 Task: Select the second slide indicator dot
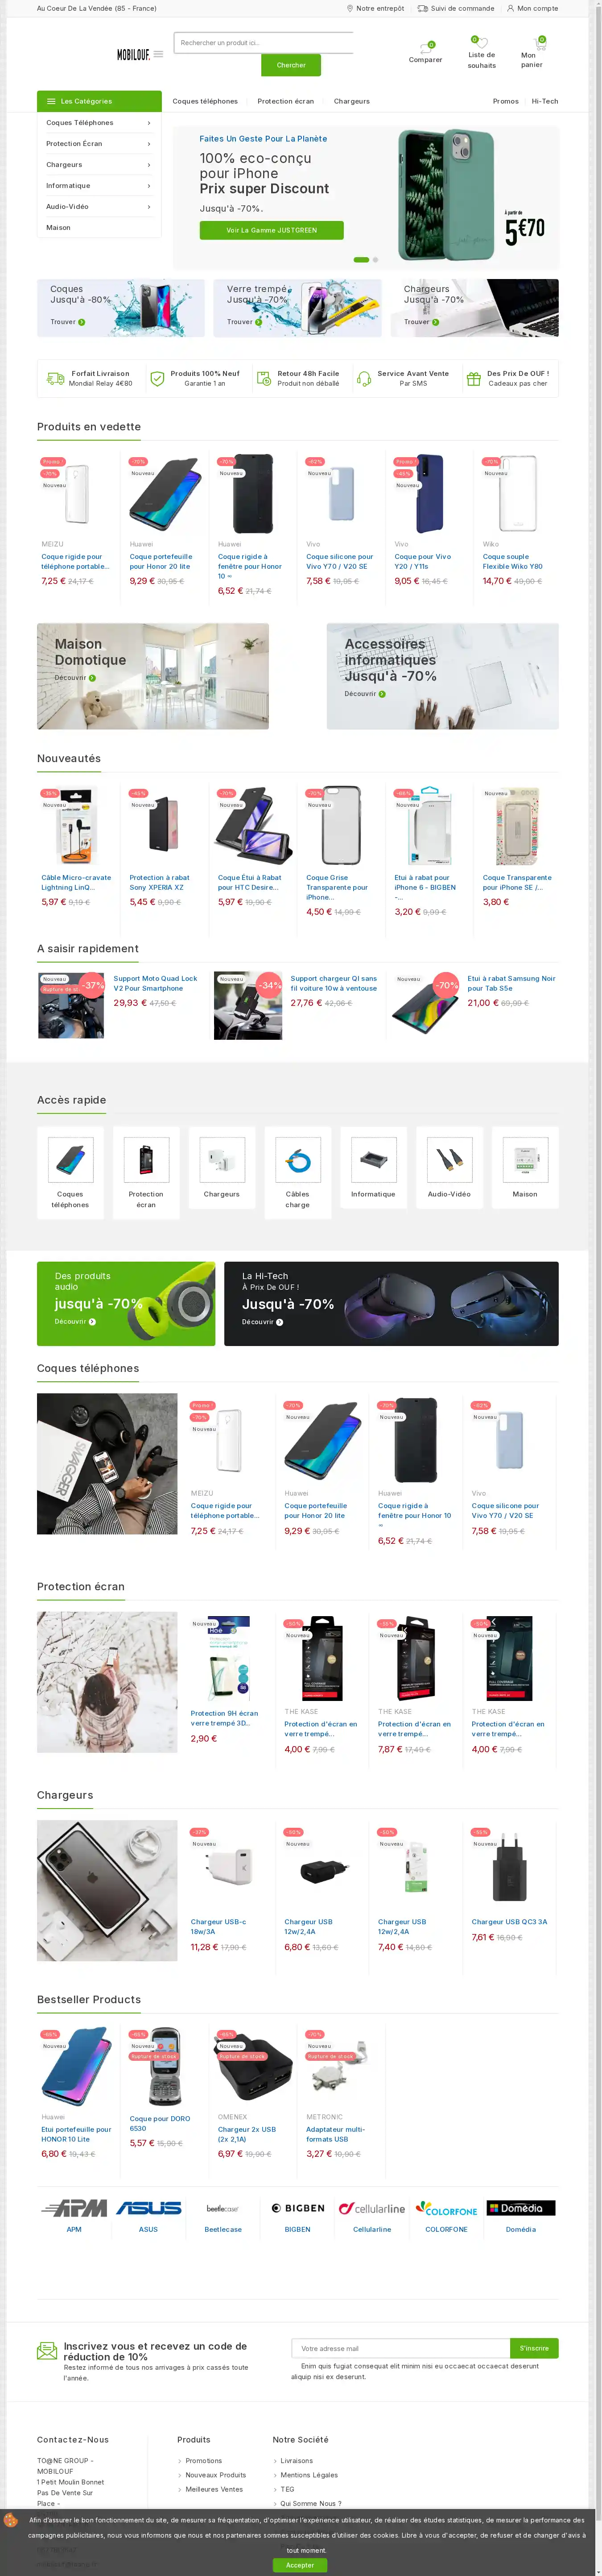tap(375, 260)
